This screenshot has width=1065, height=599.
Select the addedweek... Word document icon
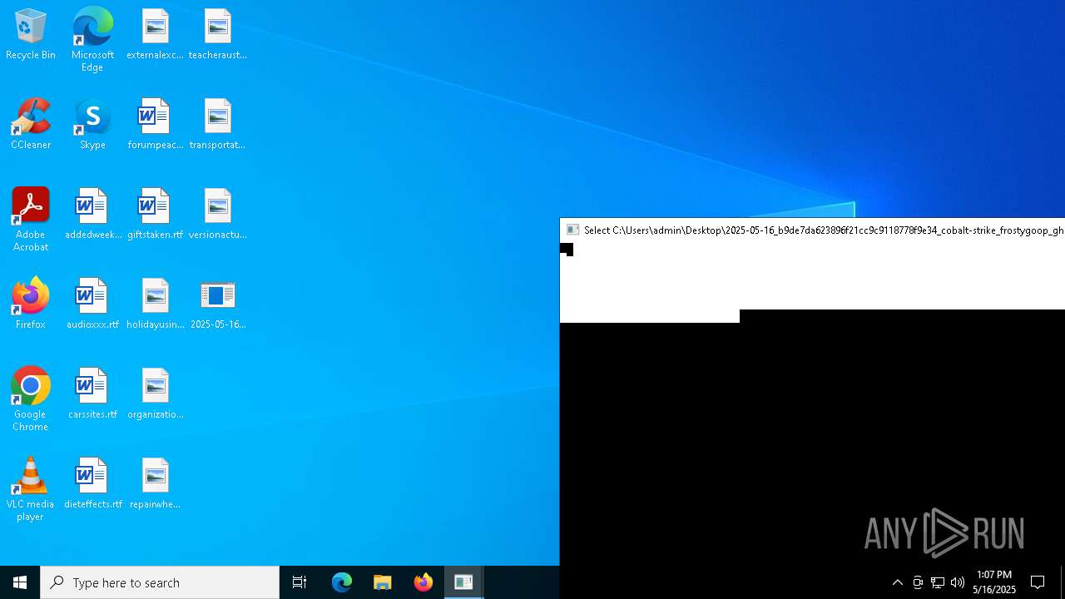coord(92,215)
